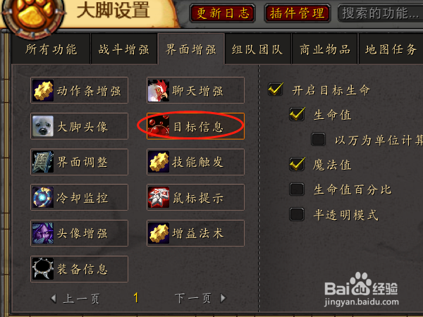Go to next page with 下一页 arrow
Image resolution: width=423 pixels, height=317 pixels.
[223, 298]
